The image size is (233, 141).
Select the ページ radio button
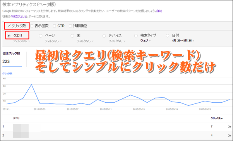(x=40, y=36)
